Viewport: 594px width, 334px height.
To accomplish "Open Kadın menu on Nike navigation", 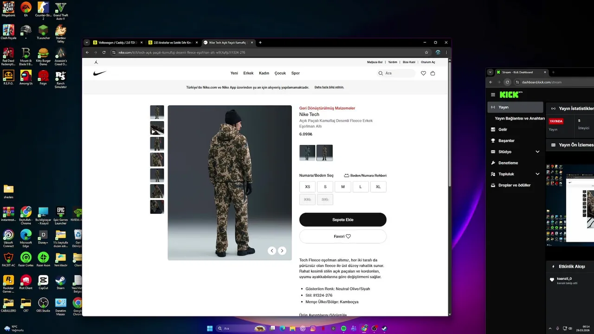I will [264, 73].
